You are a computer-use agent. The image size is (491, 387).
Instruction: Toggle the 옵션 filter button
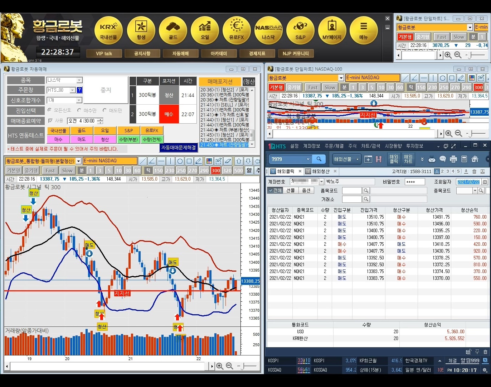pyautogui.click(x=306, y=190)
